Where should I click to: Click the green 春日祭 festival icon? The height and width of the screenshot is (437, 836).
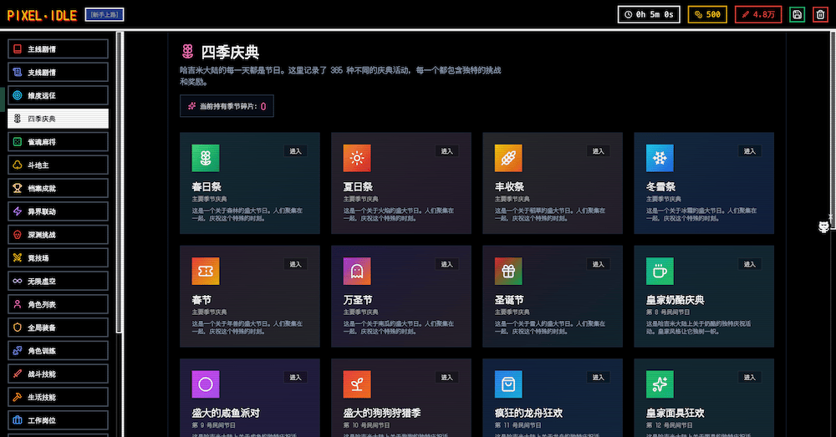(205, 158)
